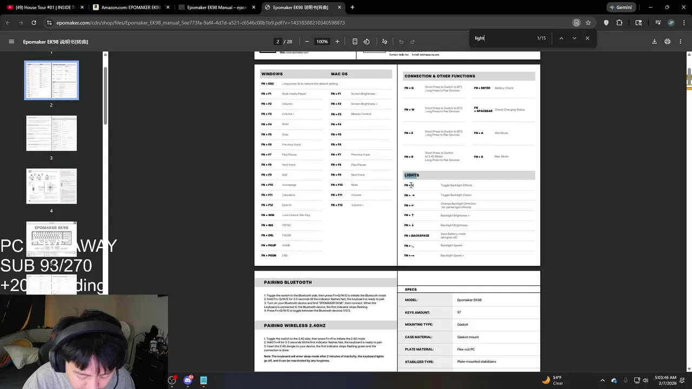Screen dimensions: 692x389
Task: Click the address bar URL
Action: [x=201, y=23]
